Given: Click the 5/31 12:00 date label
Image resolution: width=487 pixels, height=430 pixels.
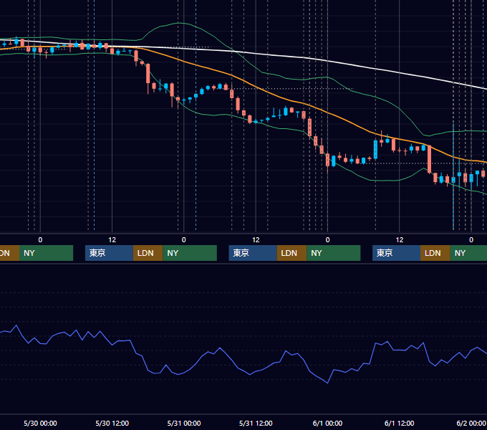Looking at the screenshot, I should point(256,423).
